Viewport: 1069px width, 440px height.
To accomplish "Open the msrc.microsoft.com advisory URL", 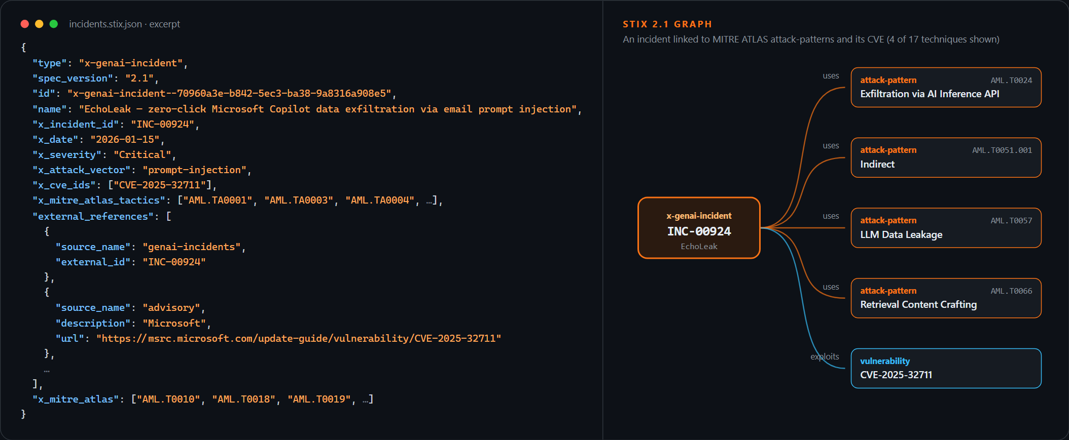I will [299, 338].
